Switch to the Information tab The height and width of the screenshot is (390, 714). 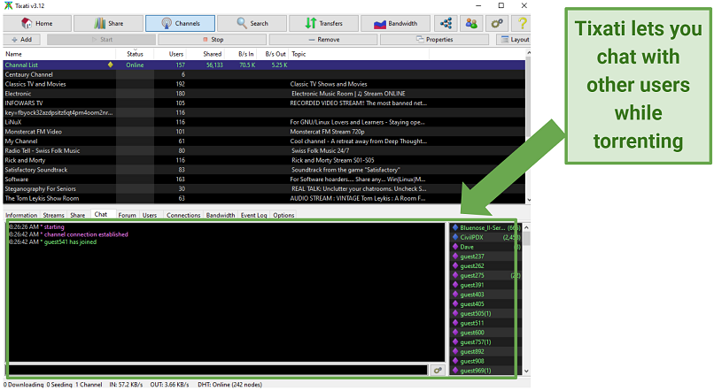pyautogui.click(x=21, y=215)
